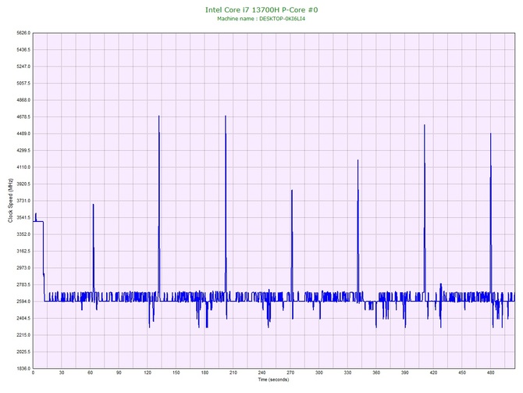Click the 180 seconds x-axis tick label
Viewport: 523px width, 393px height.
[x=205, y=373]
